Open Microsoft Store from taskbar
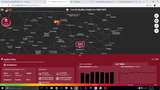160x90 pixels. [56, 88]
